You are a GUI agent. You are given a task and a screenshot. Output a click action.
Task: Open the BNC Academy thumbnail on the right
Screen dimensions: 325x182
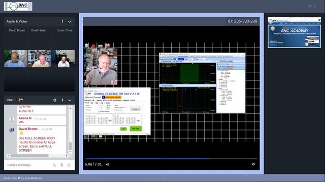pyautogui.click(x=295, y=32)
